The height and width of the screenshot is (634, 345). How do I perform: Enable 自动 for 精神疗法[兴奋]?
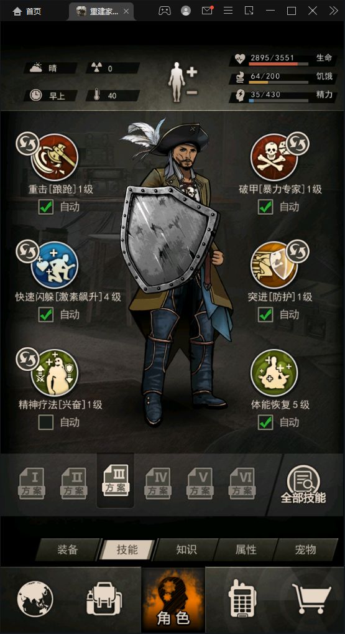click(45, 422)
